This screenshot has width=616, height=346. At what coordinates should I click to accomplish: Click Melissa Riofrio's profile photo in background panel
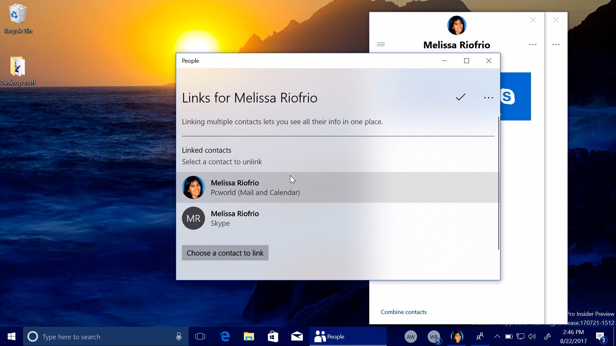(457, 25)
